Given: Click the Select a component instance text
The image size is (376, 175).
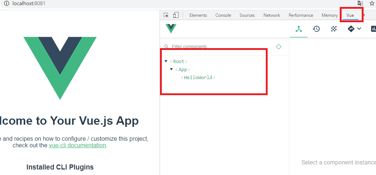Looking at the screenshot, I should point(339,163).
